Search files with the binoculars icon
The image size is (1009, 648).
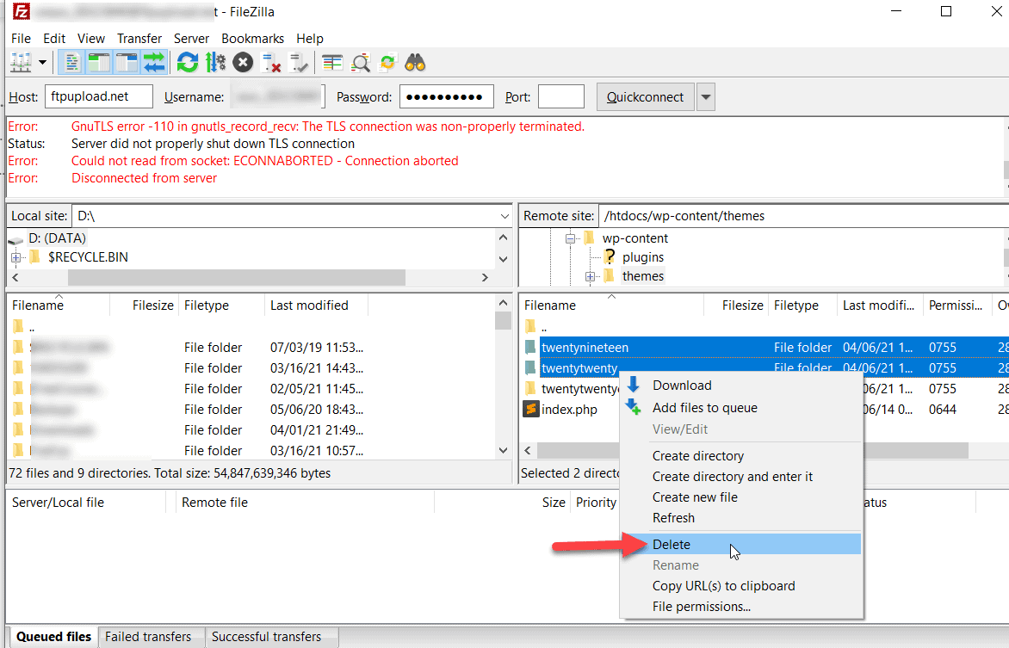[415, 63]
